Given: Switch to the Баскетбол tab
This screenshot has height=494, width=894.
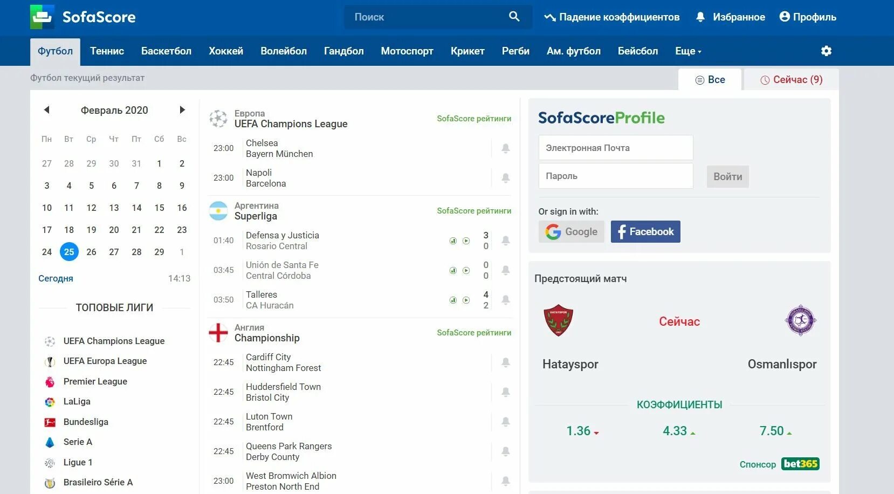Looking at the screenshot, I should pos(166,51).
